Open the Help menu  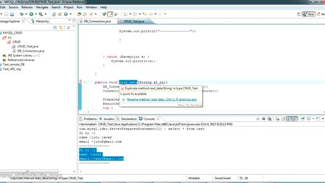[104, 7]
